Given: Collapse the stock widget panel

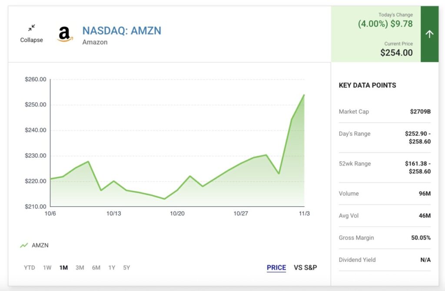Looking at the screenshot, I should click(x=31, y=33).
